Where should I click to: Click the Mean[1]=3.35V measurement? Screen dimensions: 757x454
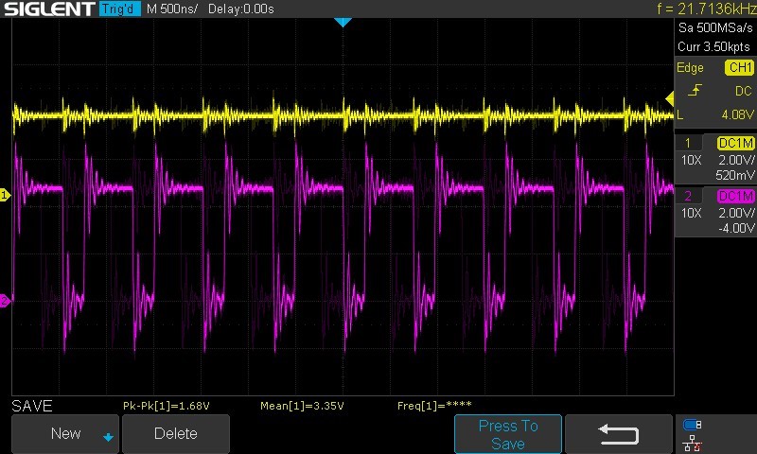[302, 406]
